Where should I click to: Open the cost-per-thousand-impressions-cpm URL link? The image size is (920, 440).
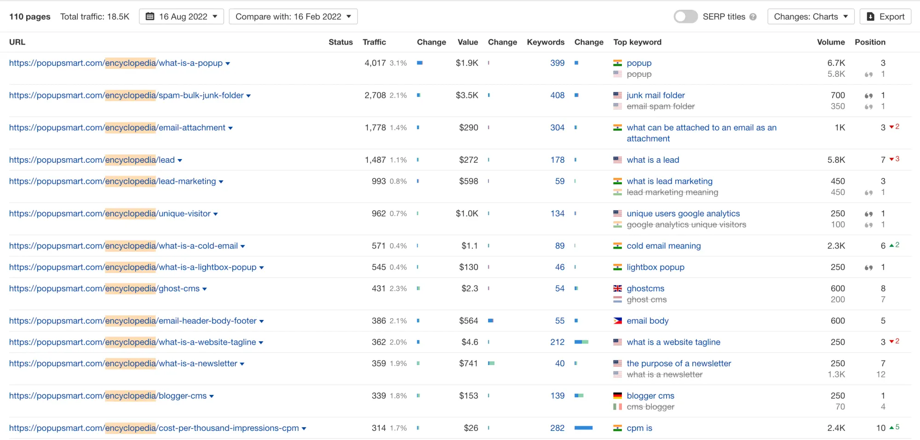tap(154, 428)
